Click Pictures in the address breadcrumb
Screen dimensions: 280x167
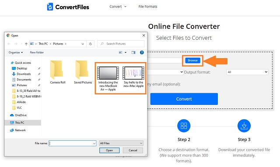click(x=58, y=44)
